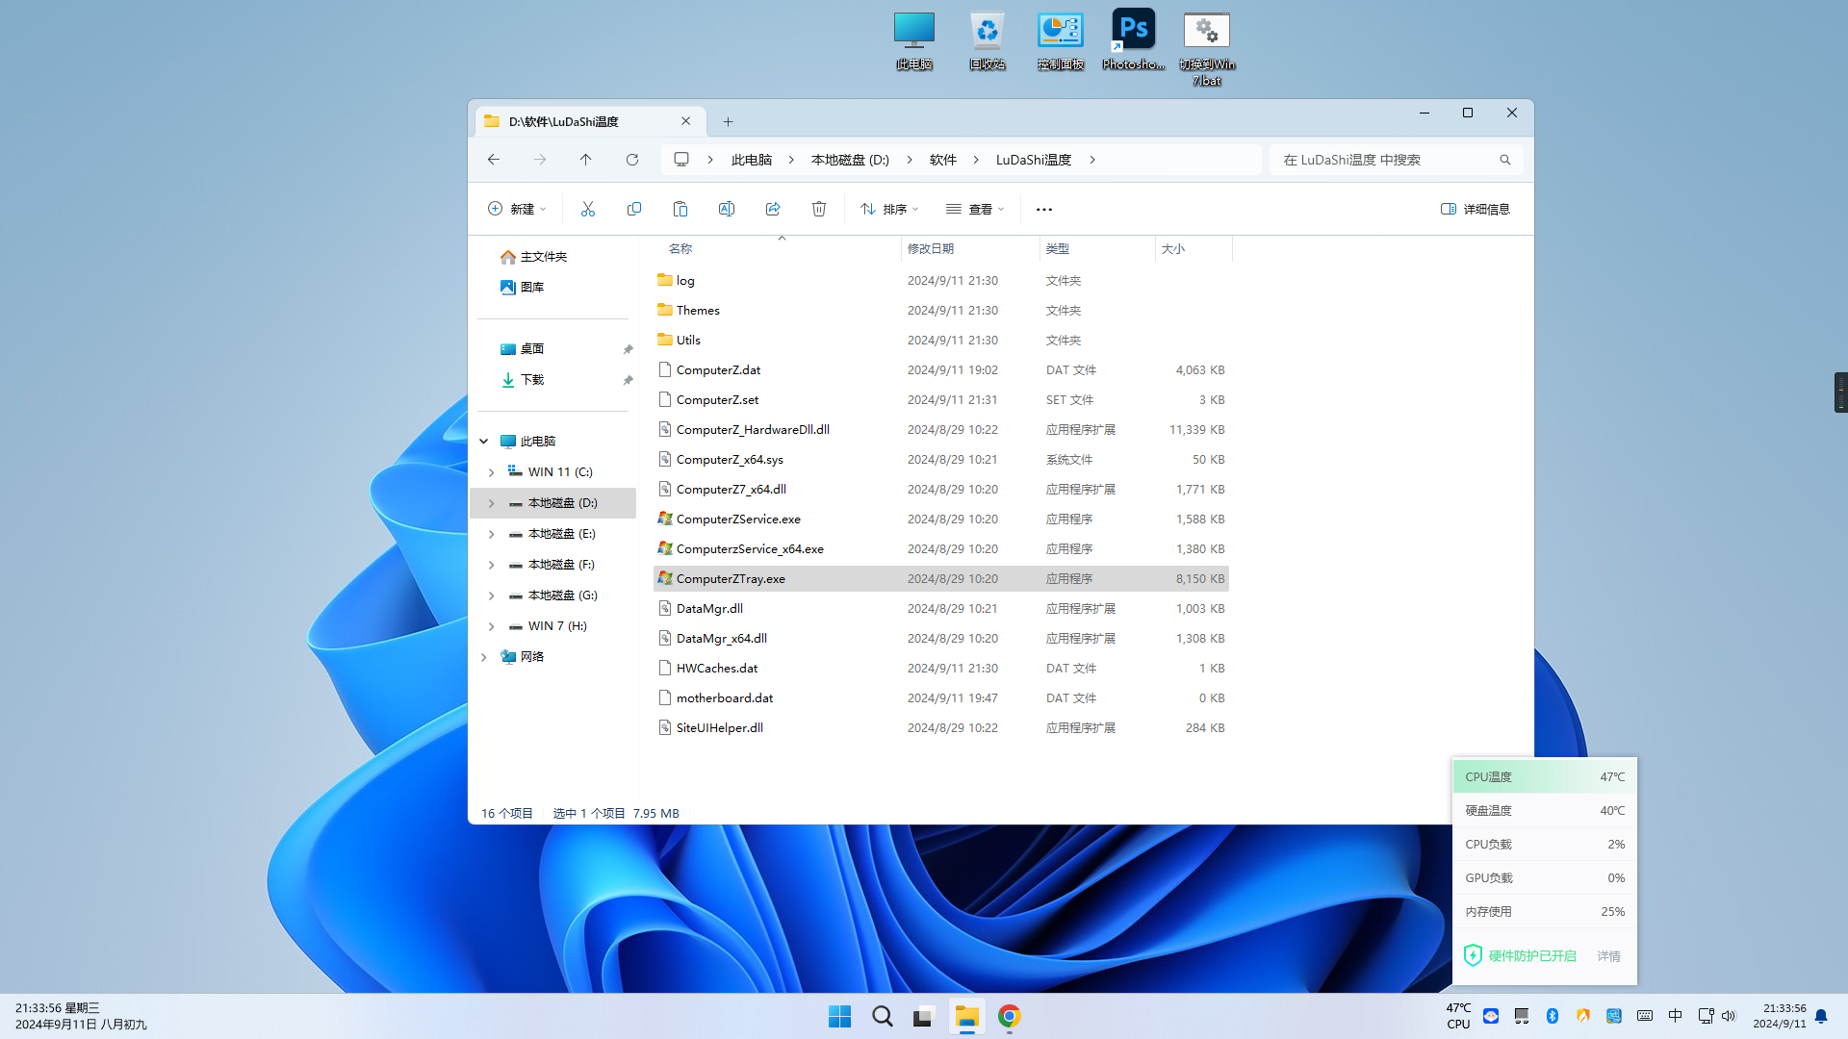
Task: Select the D:\软件\LuDaShi温度 tab
Action: click(589, 121)
